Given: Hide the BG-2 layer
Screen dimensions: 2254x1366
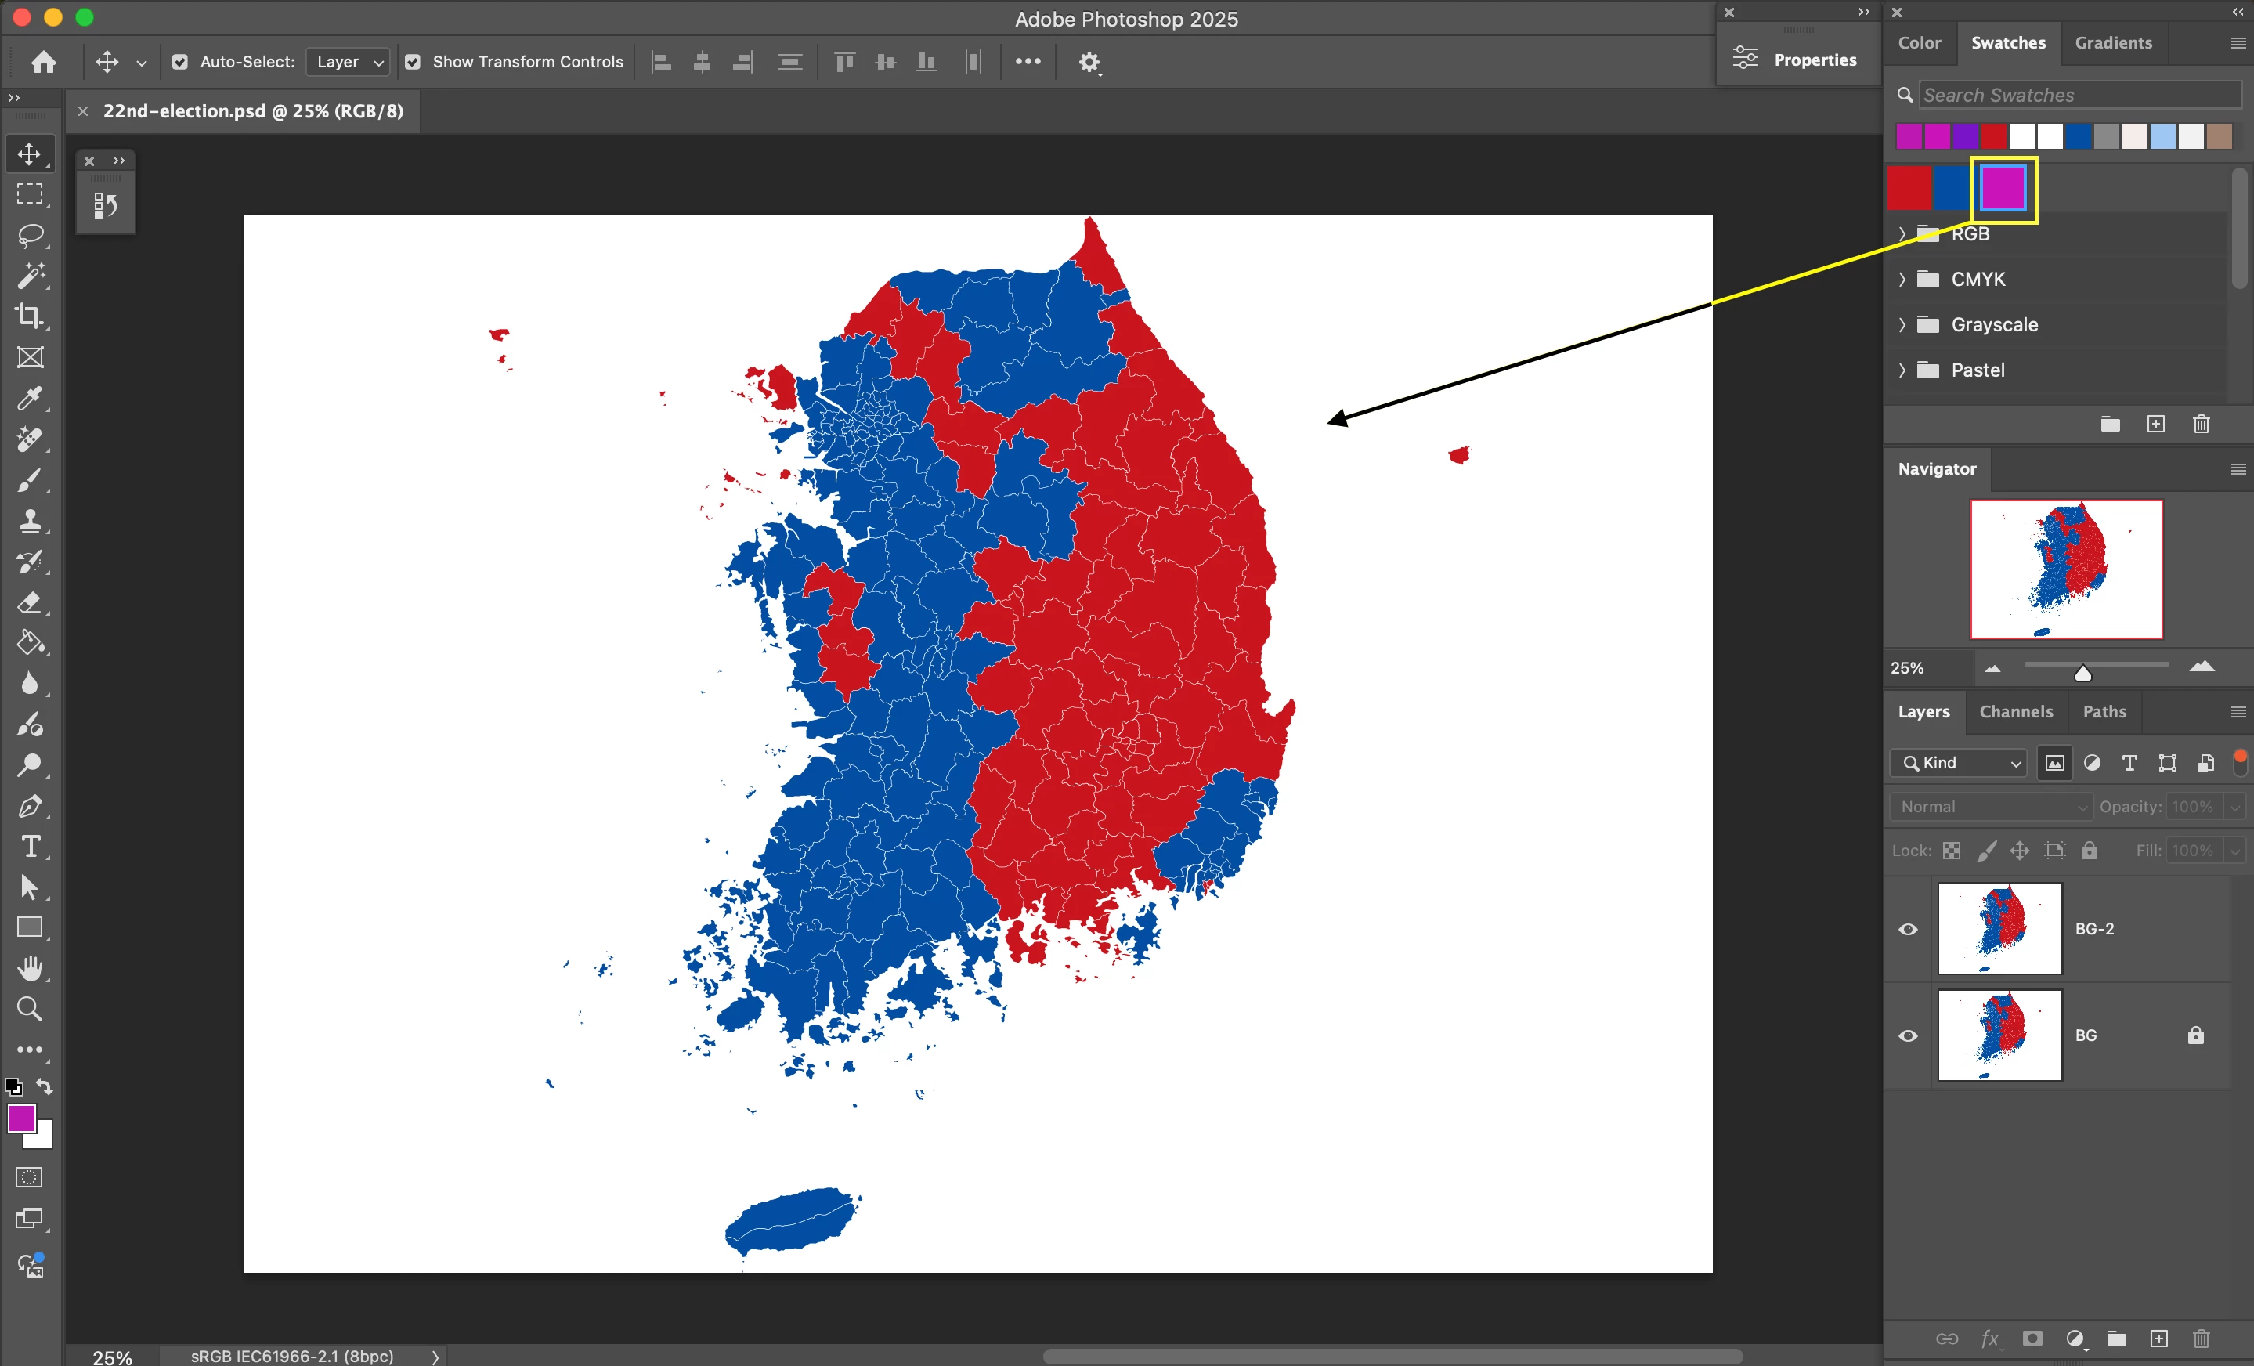Looking at the screenshot, I should tap(1907, 929).
